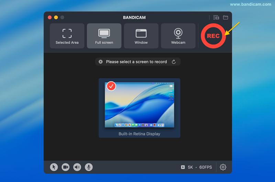Minimize the Bandicam window
Image resolution: width=275 pixels, height=182 pixels.
click(56, 18)
